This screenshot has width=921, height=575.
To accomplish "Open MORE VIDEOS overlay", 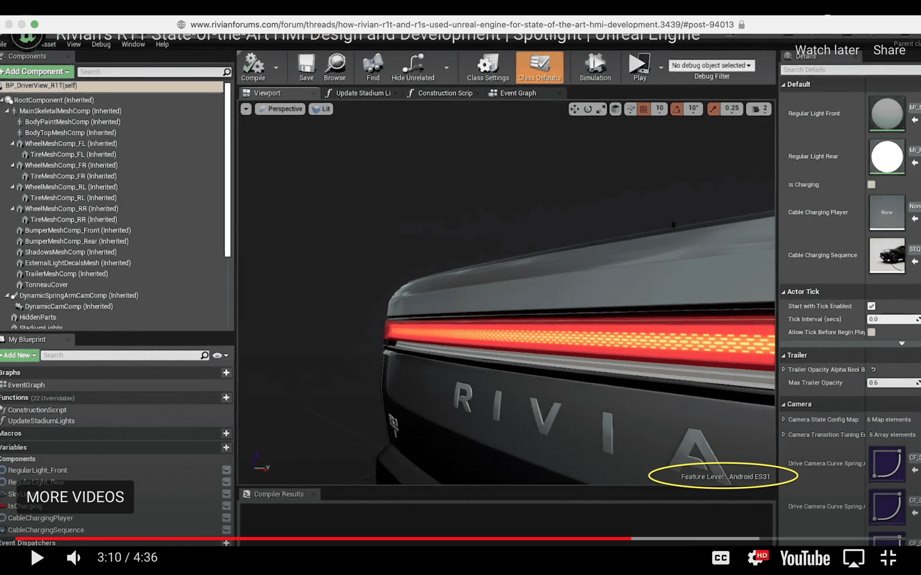I will 75,497.
